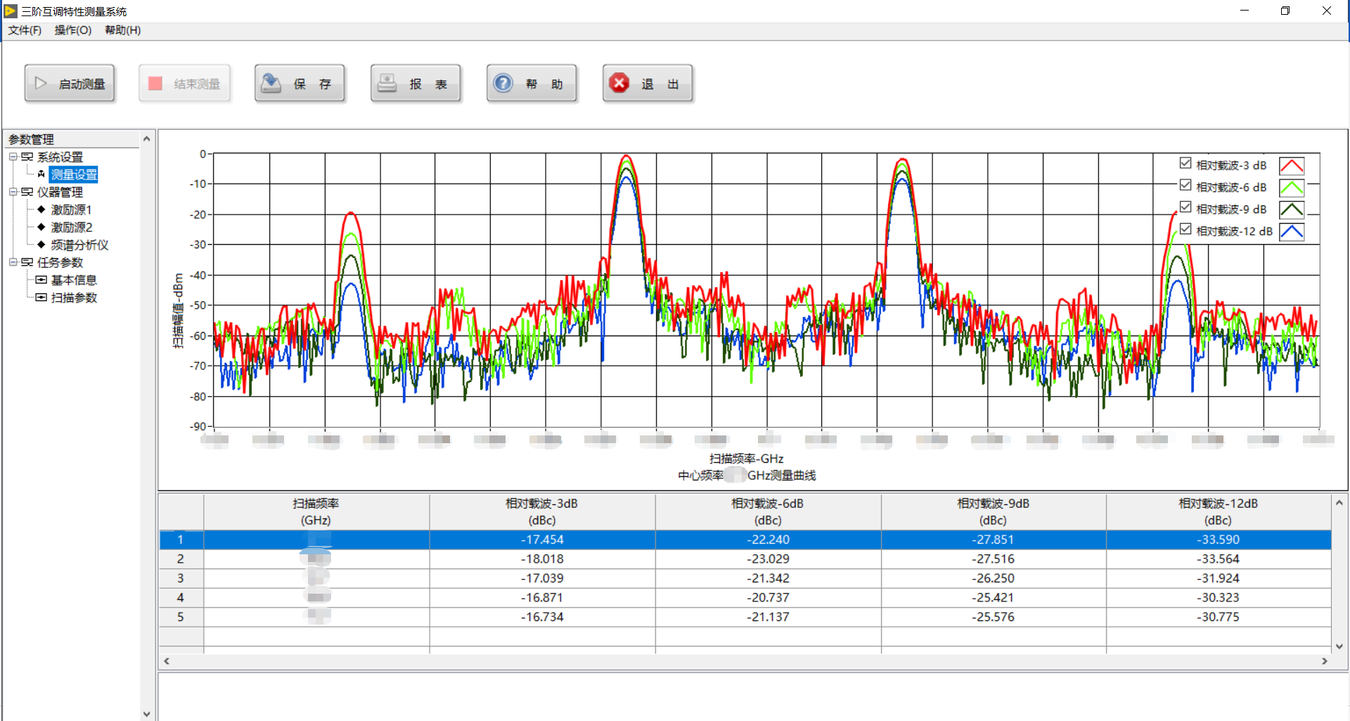Click the printer icon on 报表
The width and height of the screenshot is (1350, 721).
(387, 84)
